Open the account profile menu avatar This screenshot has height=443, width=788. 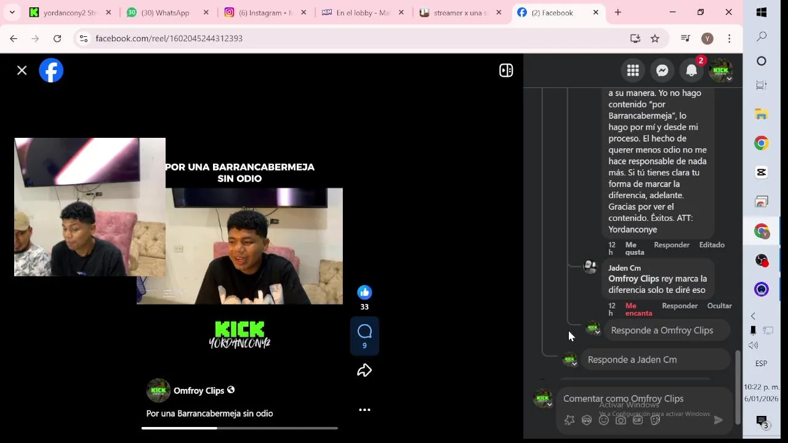click(x=721, y=70)
